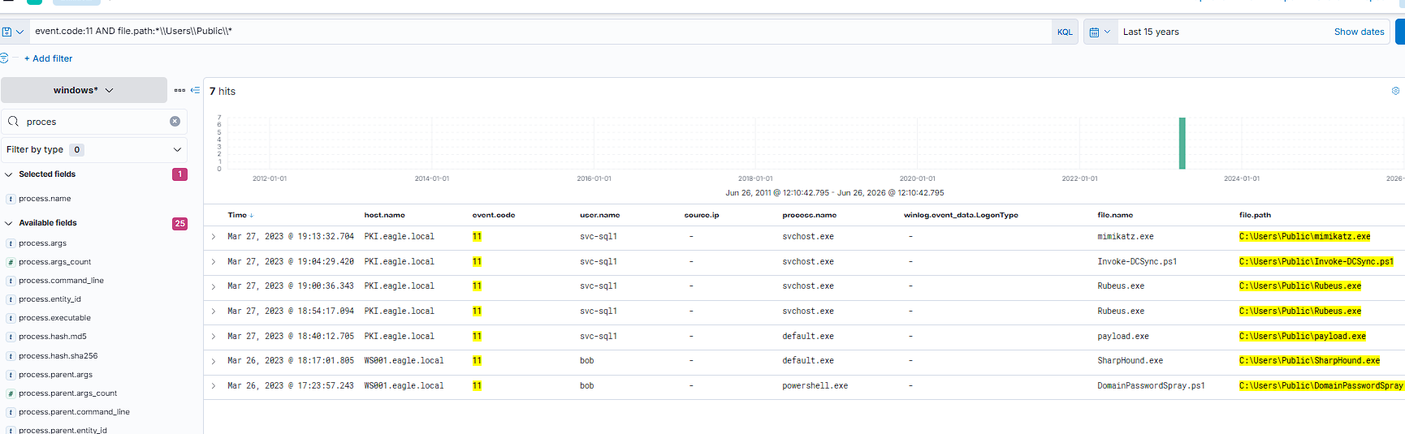Screen dimensions: 1405x434
Task: Click the 7 hits count text
Action: pyautogui.click(x=223, y=91)
